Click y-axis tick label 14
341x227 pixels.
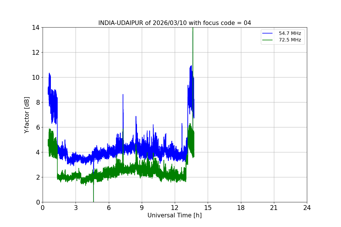tap(36, 28)
